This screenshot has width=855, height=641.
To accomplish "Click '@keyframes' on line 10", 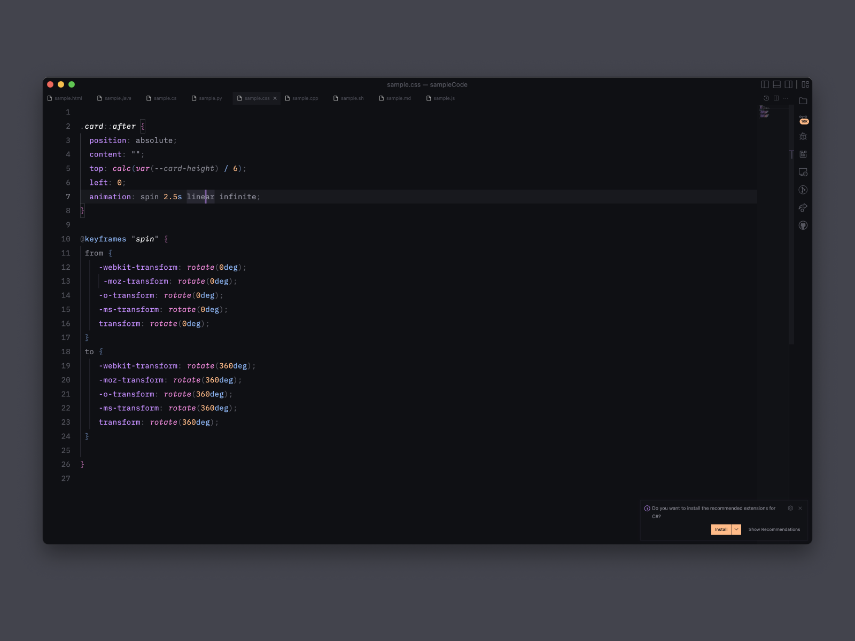I will point(103,239).
